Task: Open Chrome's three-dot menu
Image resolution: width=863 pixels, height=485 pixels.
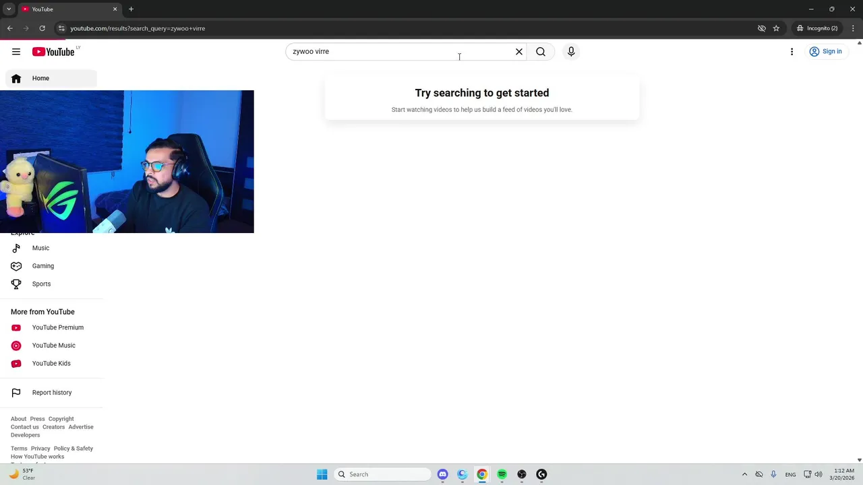Action: click(854, 28)
